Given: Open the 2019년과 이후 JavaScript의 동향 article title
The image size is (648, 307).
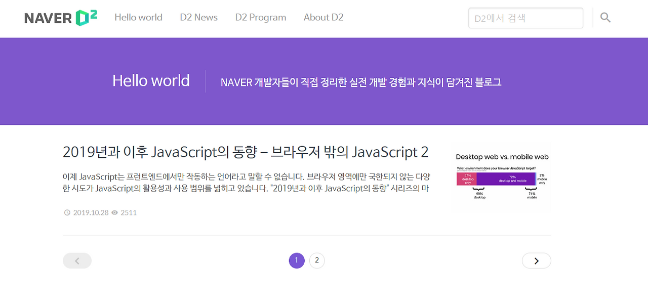Looking at the screenshot, I should pyautogui.click(x=246, y=152).
